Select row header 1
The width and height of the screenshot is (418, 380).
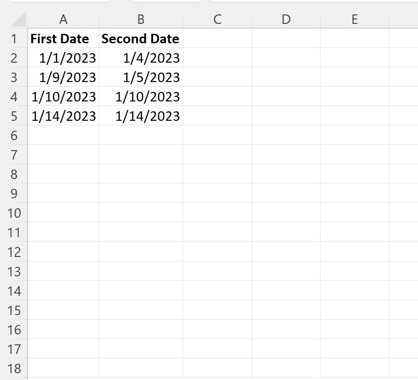point(15,38)
